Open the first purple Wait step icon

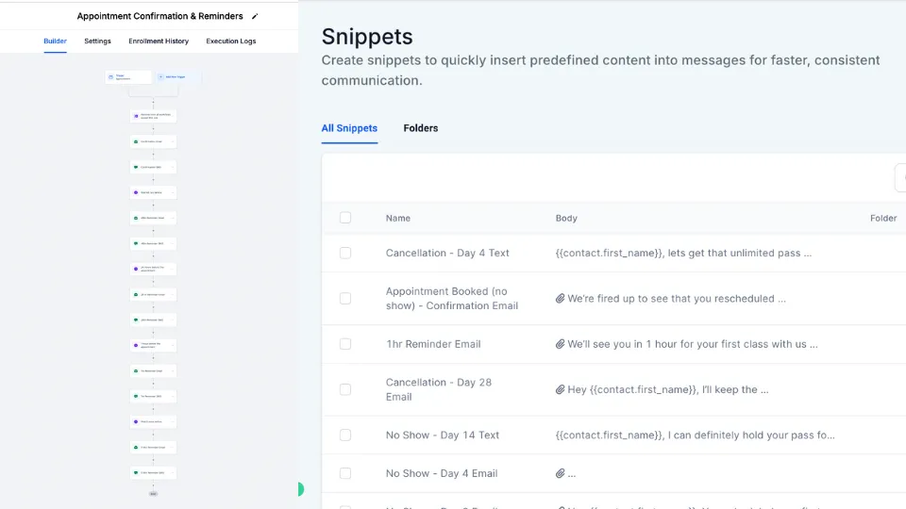click(x=136, y=192)
